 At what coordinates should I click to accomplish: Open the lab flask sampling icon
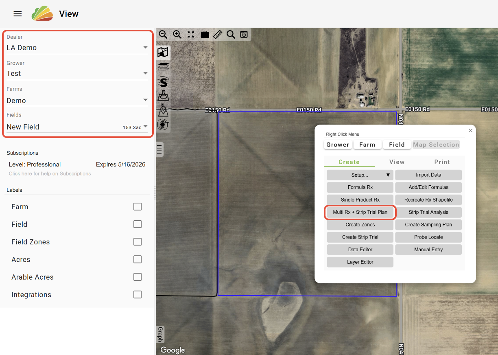(163, 96)
